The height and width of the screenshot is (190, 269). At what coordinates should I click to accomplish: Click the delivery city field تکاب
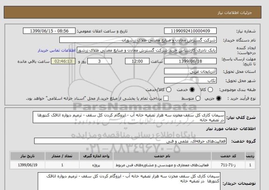pyautogui.click(x=190, y=80)
